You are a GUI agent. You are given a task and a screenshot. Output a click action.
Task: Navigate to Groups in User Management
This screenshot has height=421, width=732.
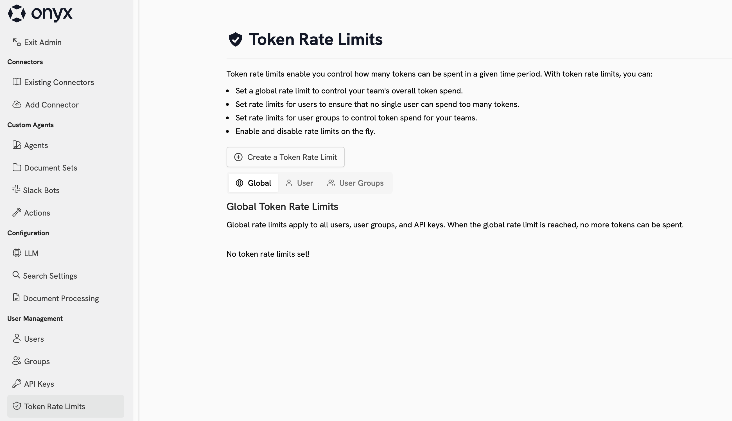tap(37, 361)
